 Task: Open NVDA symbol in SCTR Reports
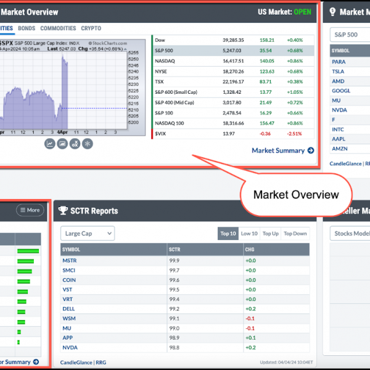[x=70, y=348]
